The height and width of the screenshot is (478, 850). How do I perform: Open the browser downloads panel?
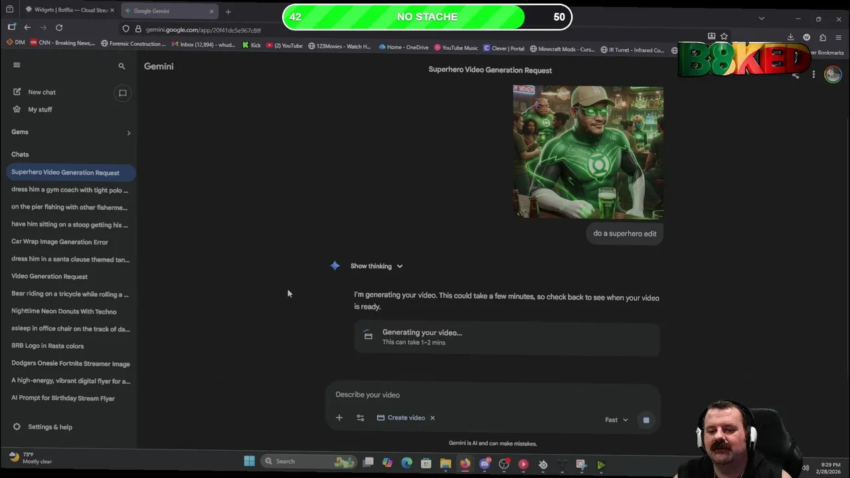790,37
